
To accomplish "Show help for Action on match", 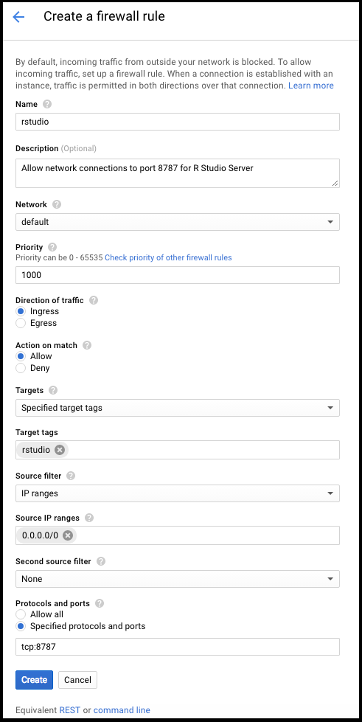I will (87, 345).
